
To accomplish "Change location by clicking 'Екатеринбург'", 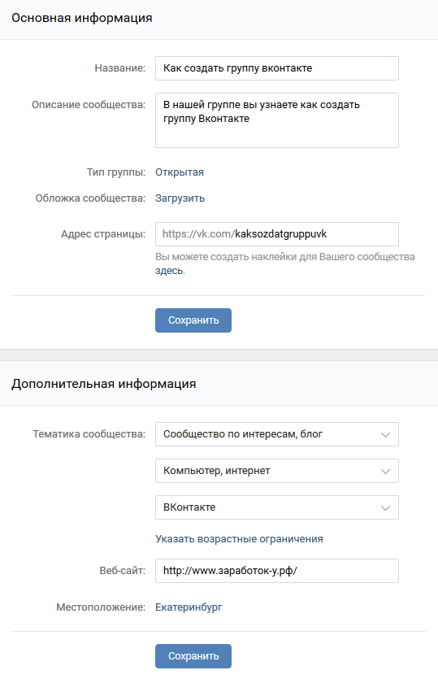I will [189, 607].
